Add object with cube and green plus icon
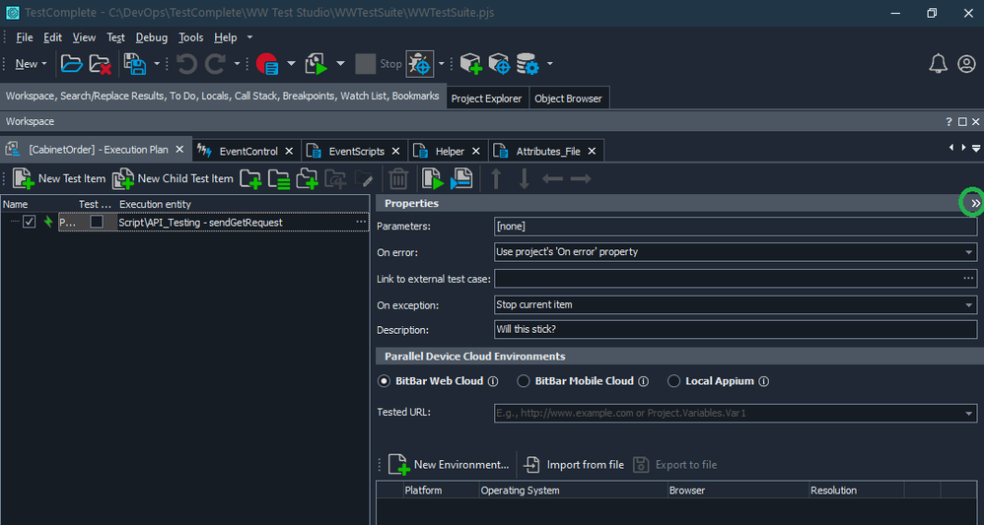Viewport: 984px width, 525px height. pyautogui.click(x=470, y=64)
